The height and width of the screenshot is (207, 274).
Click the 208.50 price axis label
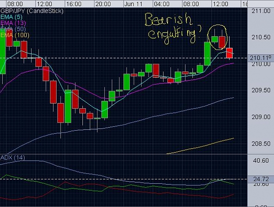point(261,143)
